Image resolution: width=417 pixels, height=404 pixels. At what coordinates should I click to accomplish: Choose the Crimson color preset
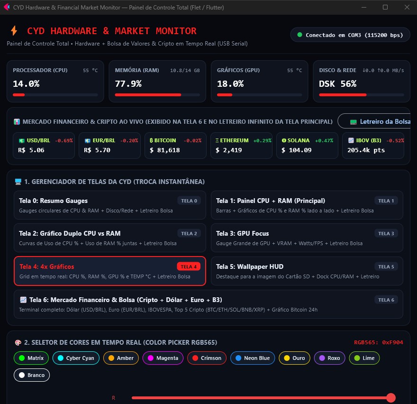[x=207, y=358]
